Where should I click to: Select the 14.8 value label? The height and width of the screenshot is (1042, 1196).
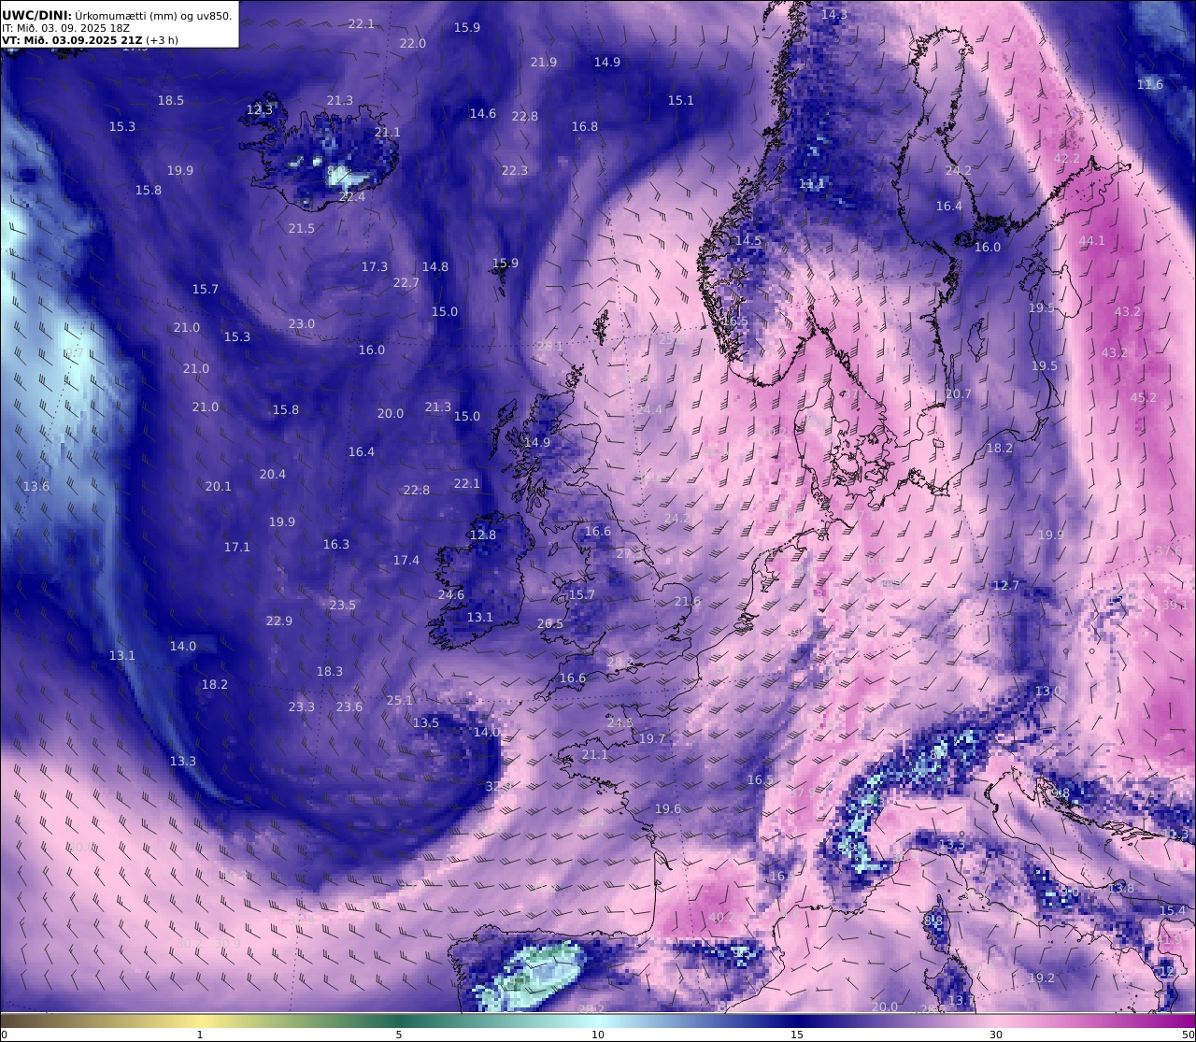[435, 267]
